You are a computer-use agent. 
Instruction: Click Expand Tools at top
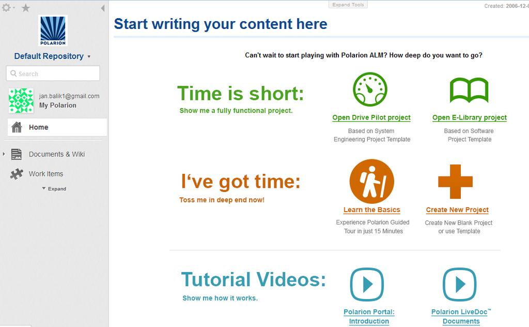348,5
